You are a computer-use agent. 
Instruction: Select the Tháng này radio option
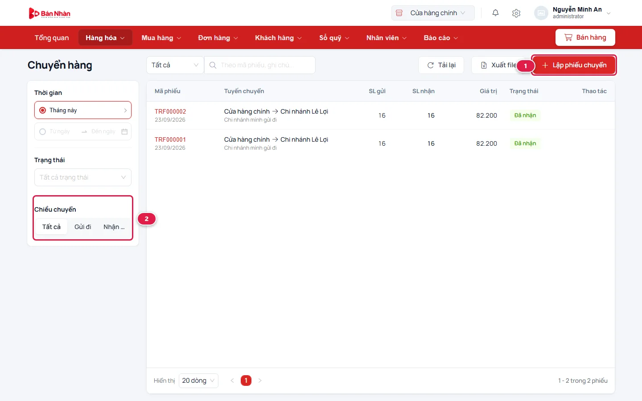pos(42,110)
